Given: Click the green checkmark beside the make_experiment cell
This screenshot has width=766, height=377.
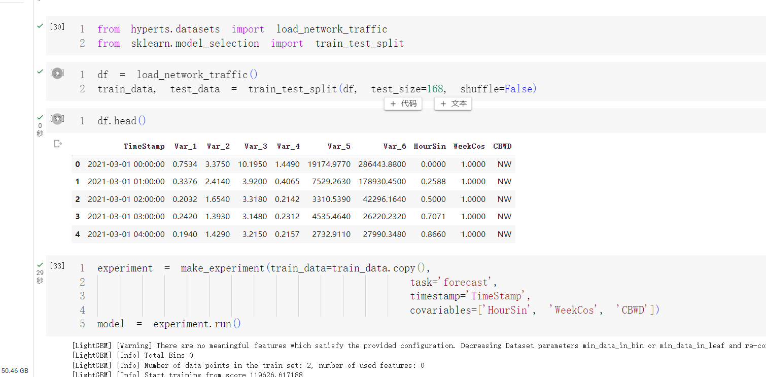Looking at the screenshot, I should click(40, 264).
